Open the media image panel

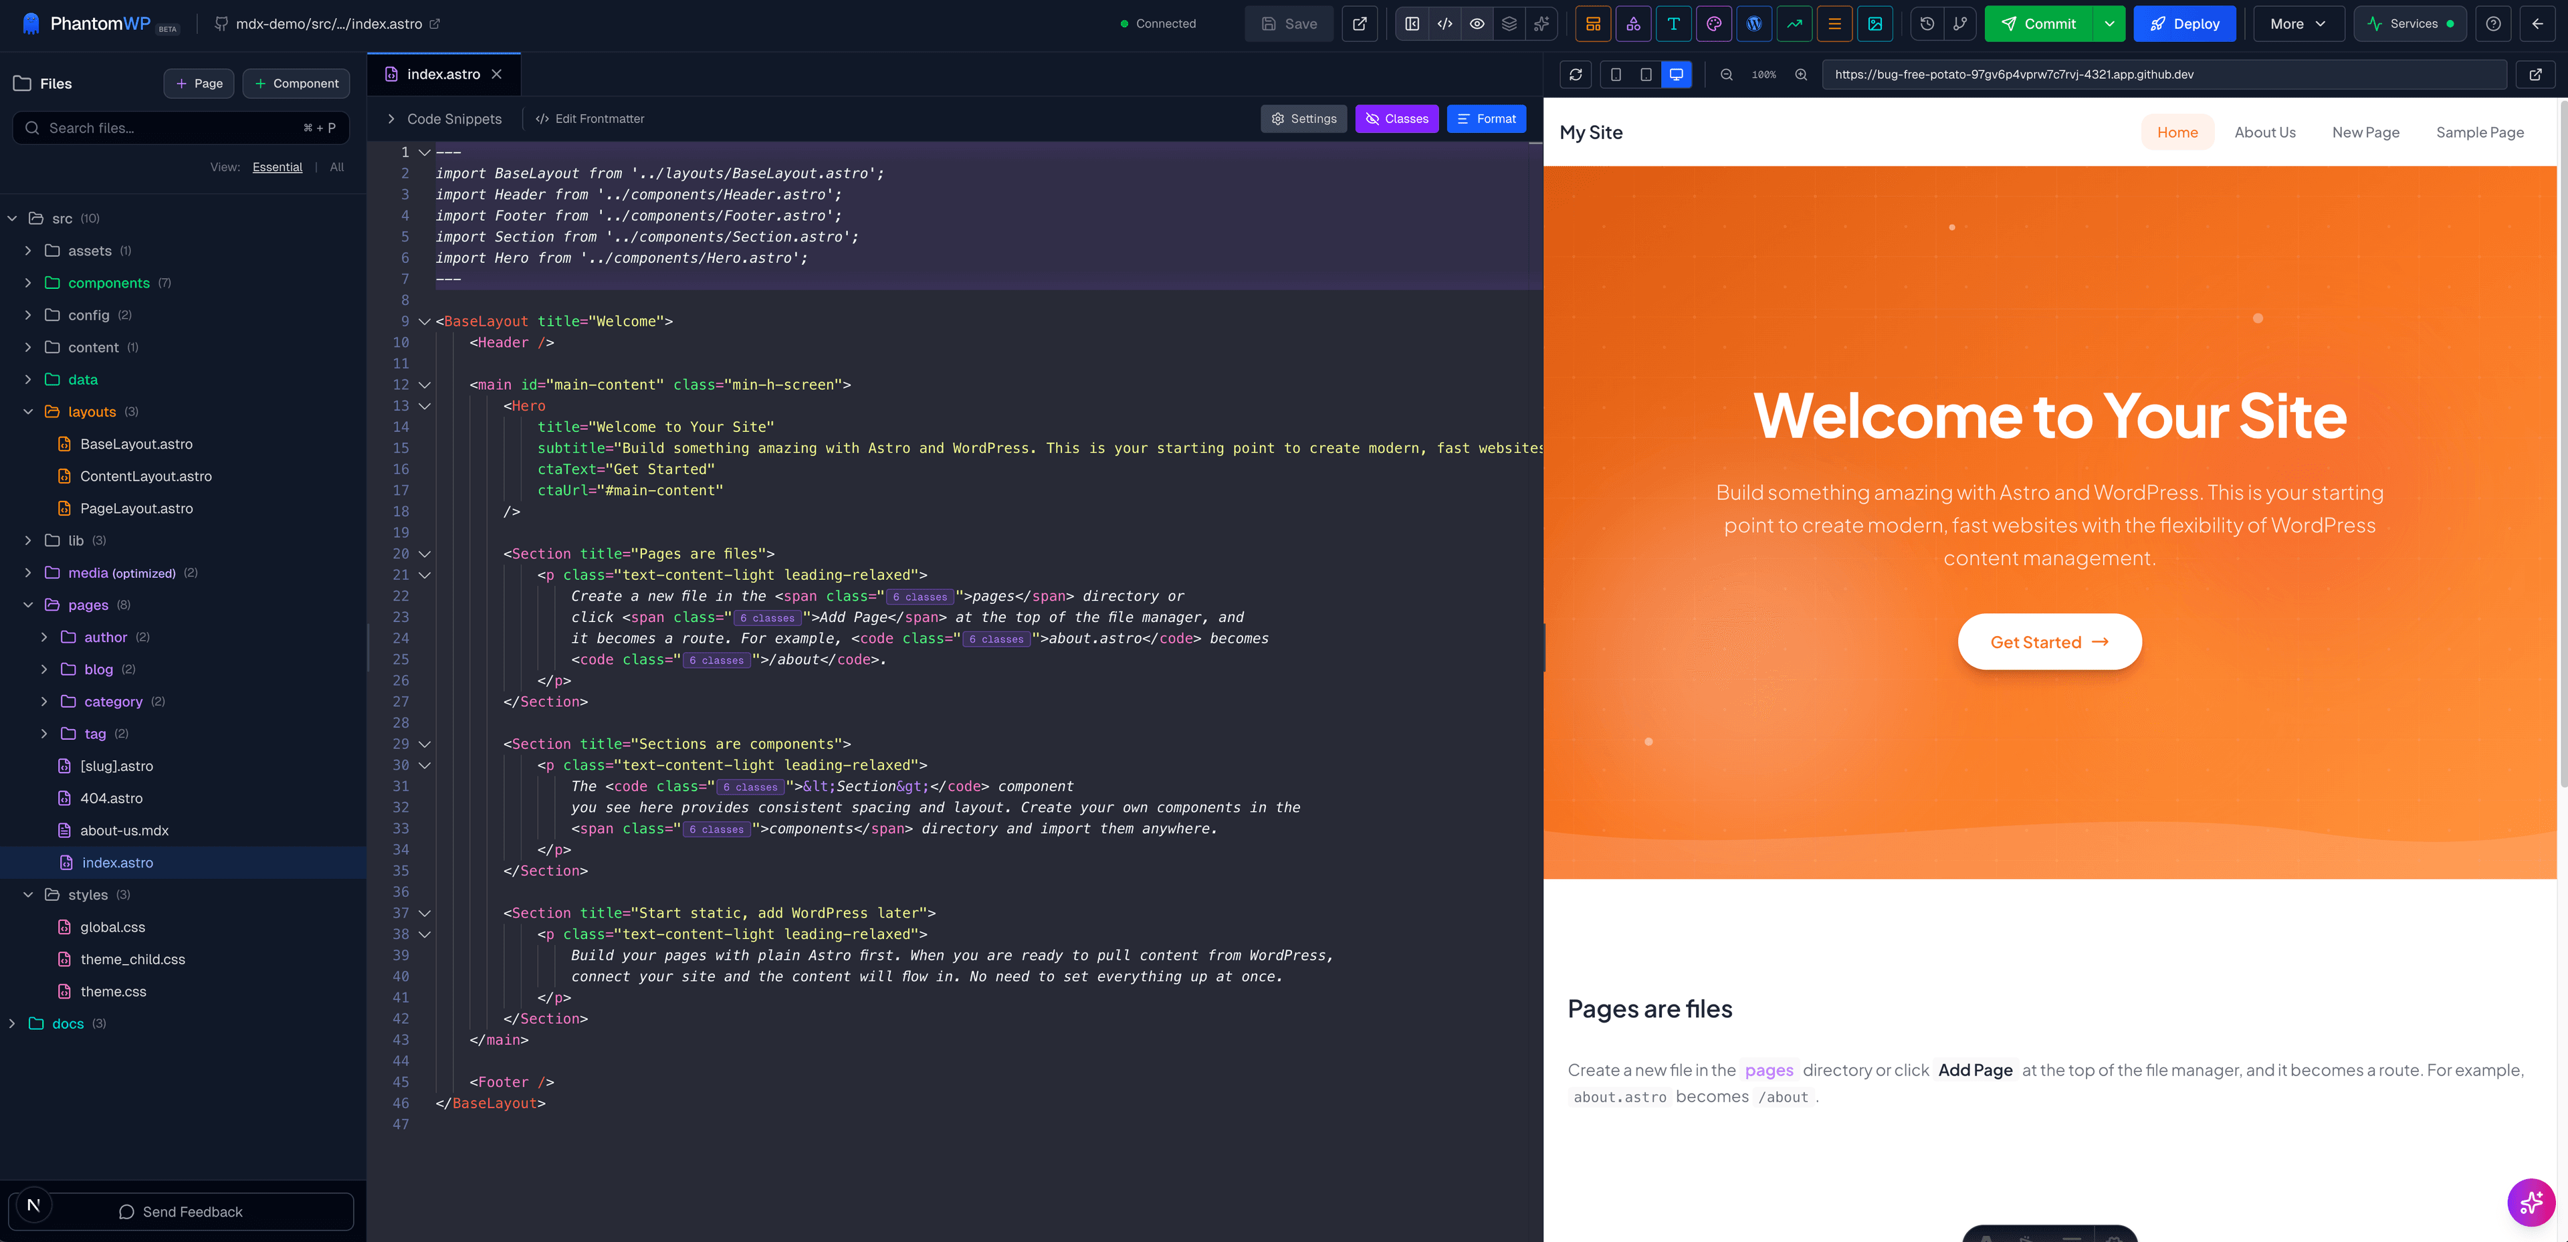point(1875,23)
